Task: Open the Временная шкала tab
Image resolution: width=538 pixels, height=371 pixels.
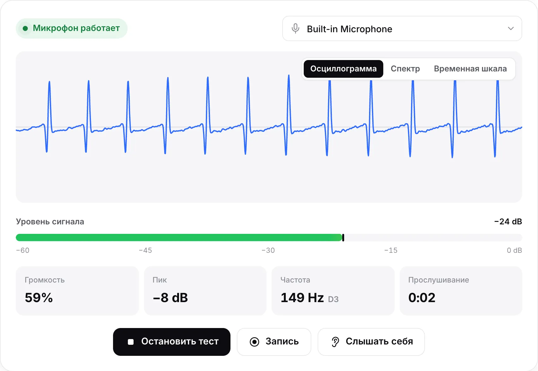Action: click(470, 69)
